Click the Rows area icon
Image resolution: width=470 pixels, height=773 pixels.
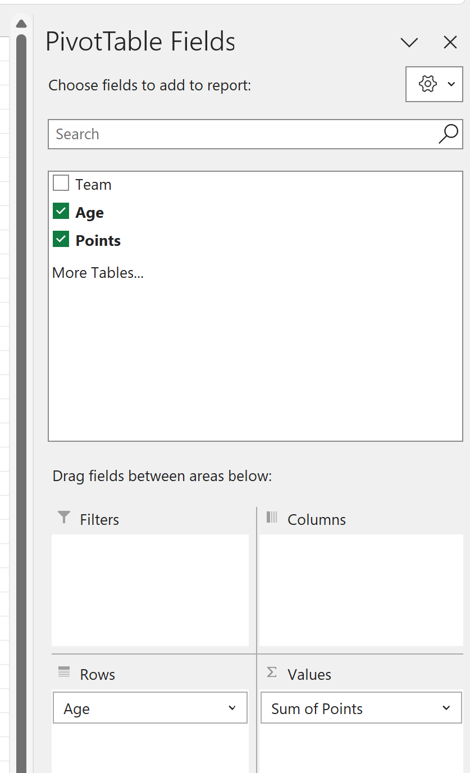point(63,673)
